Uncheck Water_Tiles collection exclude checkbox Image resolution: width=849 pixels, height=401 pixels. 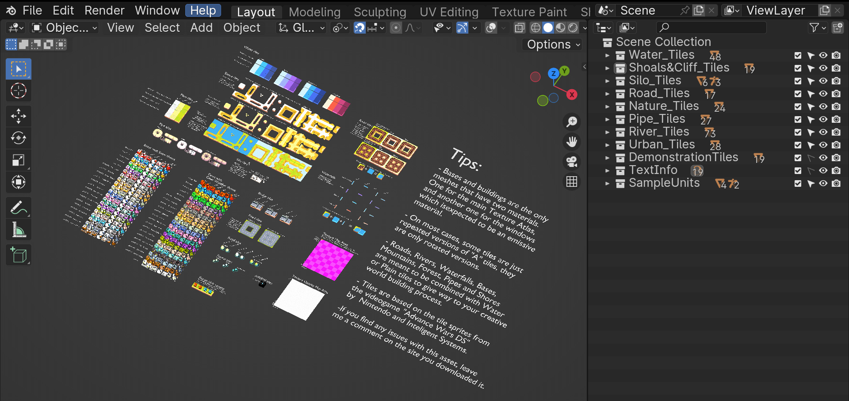pyautogui.click(x=798, y=55)
